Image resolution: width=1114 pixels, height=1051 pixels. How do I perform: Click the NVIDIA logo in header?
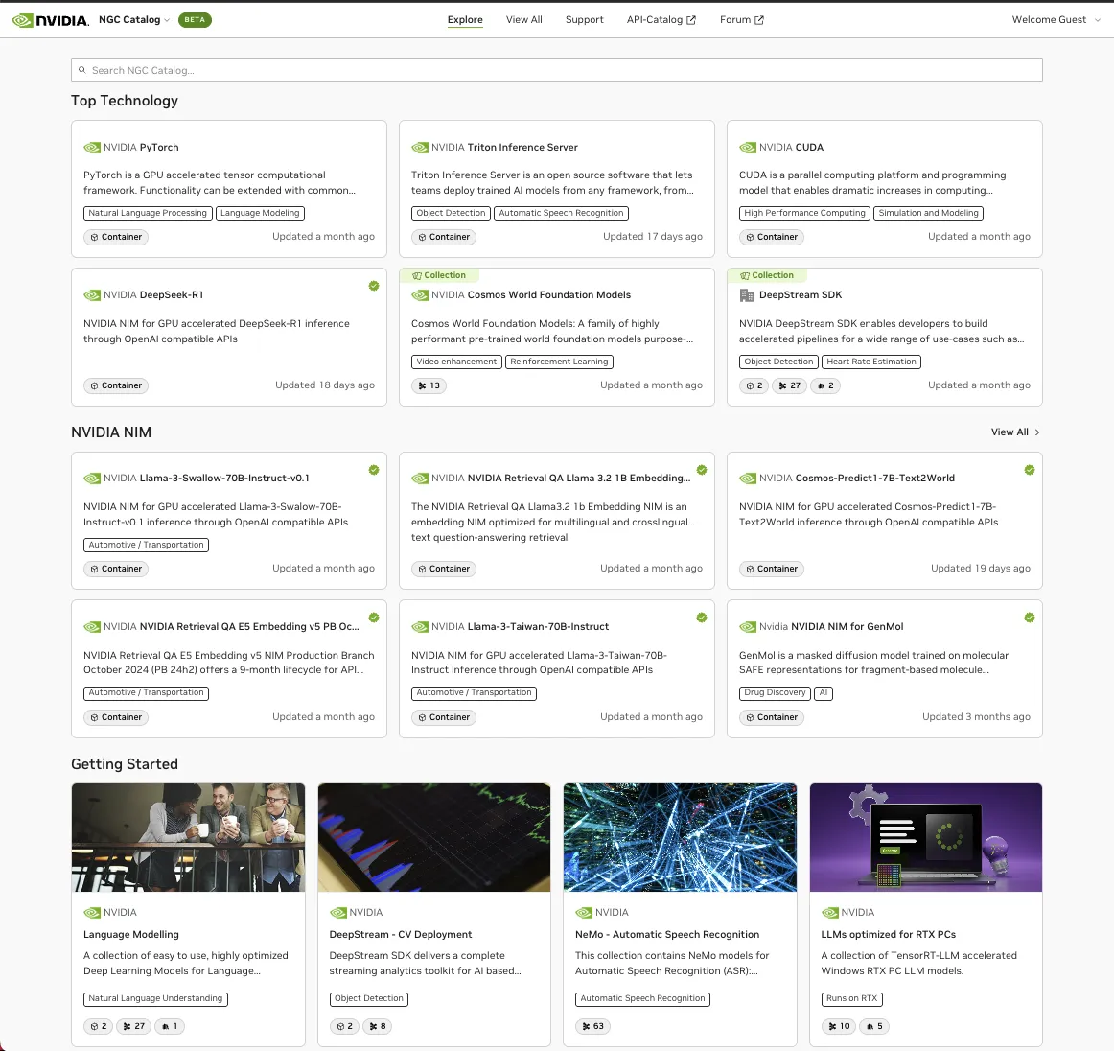(x=51, y=20)
